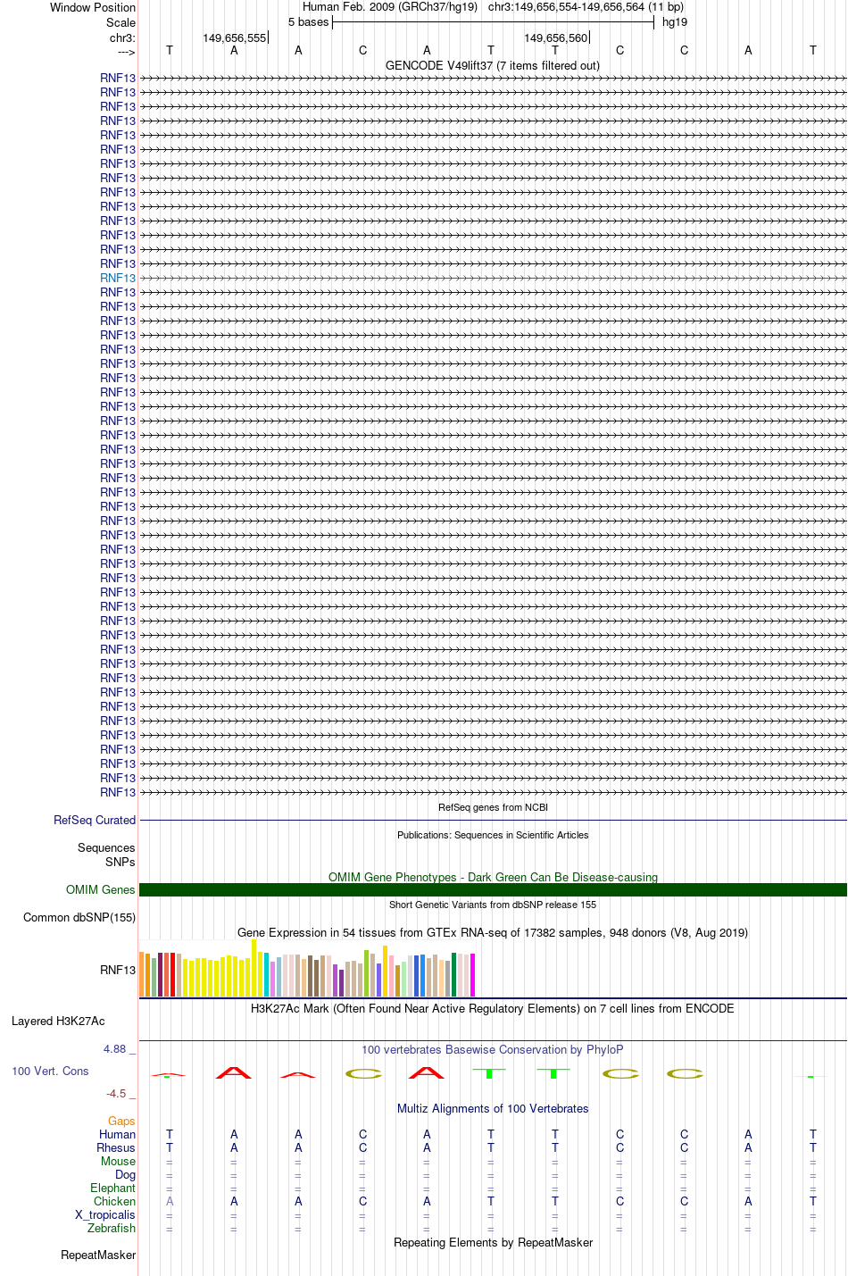Click the OMIM Genes track label
Image resolution: width=848 pixels, height=1276 pixels.
coord(101,889)
